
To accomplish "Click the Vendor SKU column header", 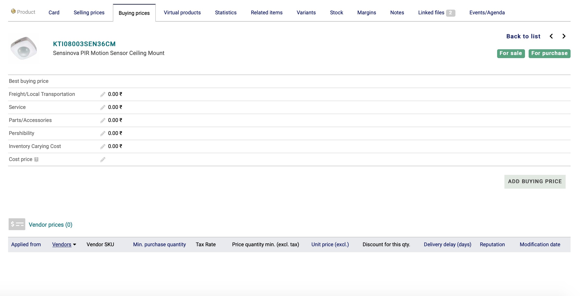I will [100, 244].
